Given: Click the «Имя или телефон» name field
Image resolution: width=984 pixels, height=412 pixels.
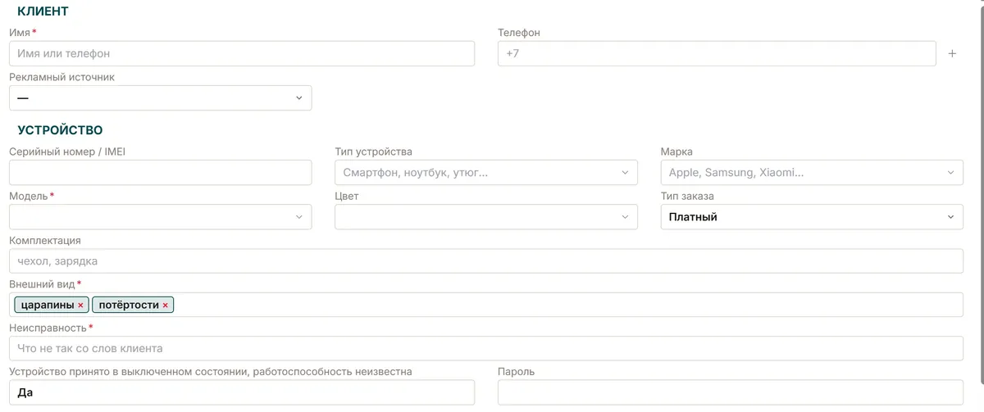Looking at the screenshot, I should coord(242,54).
